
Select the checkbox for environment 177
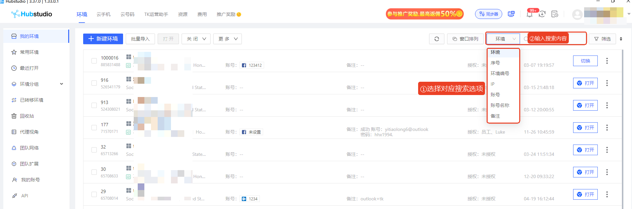[94, 128]
